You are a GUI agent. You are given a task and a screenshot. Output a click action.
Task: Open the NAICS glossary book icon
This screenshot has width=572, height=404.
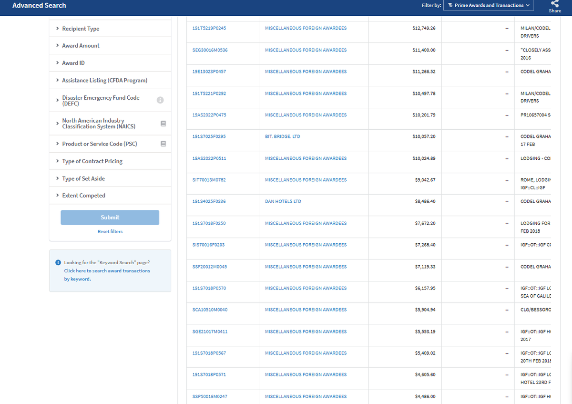163,124
